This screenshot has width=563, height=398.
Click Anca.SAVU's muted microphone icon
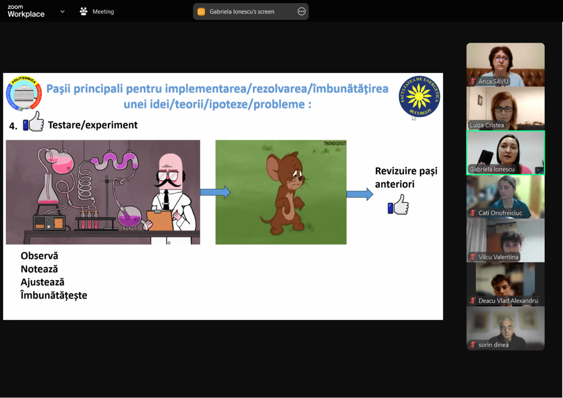473,82
